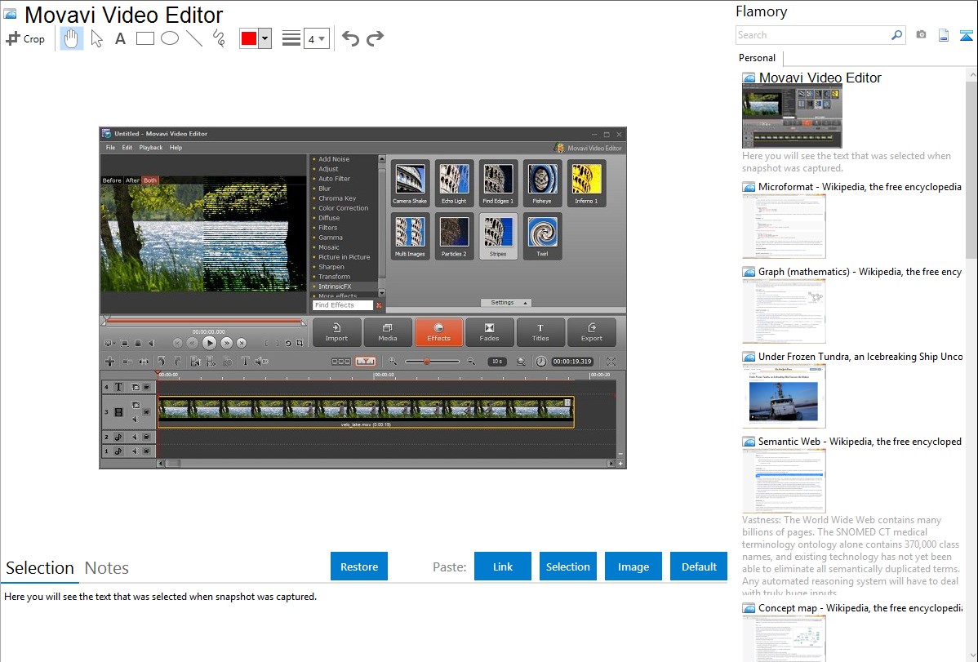Choose the freehand squiggle drawing tool

219,38
